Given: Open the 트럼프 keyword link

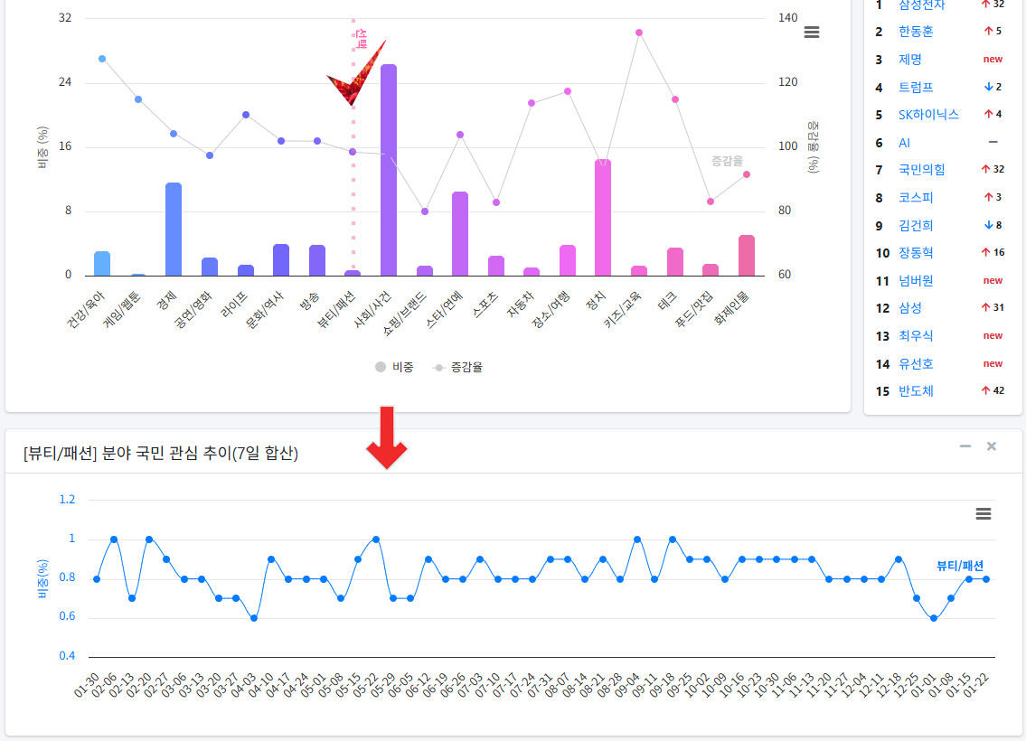Looking at the screenshot, I should [916, 88].
